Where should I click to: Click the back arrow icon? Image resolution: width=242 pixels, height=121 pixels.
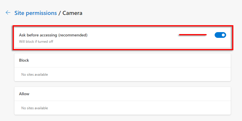tap(8, 13)
